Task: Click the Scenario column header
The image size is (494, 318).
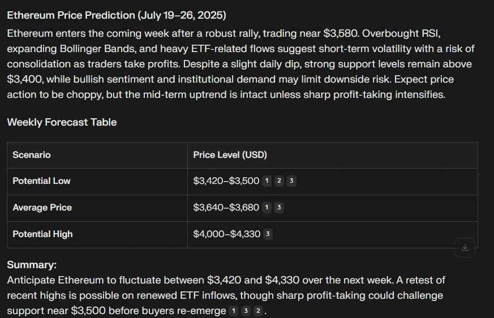Action: click(32, 155)
